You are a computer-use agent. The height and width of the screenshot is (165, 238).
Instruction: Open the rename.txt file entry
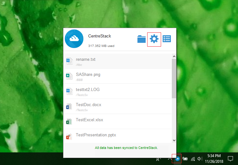117,61
